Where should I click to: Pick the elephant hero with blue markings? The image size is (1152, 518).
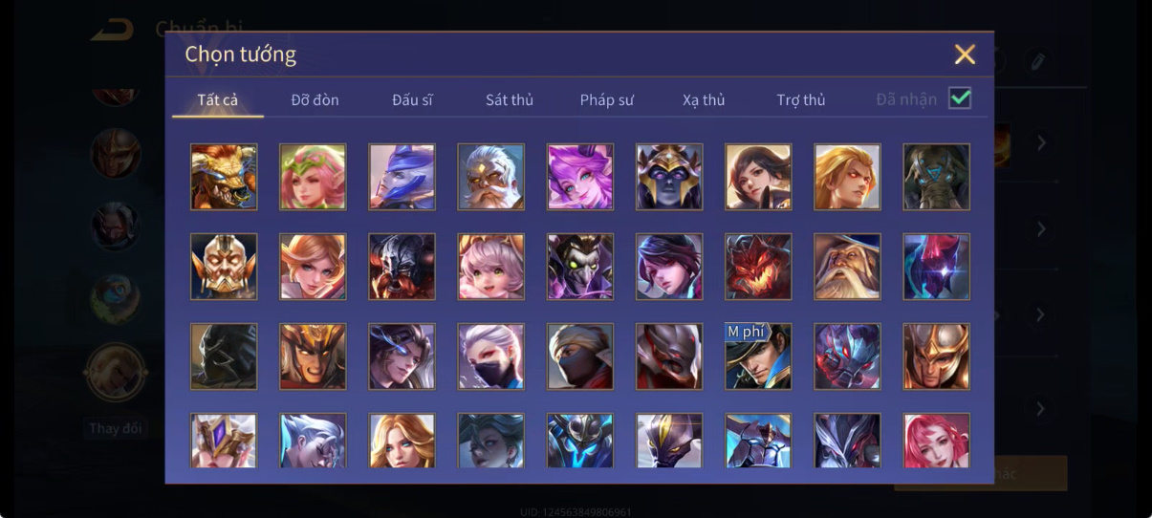936,177
